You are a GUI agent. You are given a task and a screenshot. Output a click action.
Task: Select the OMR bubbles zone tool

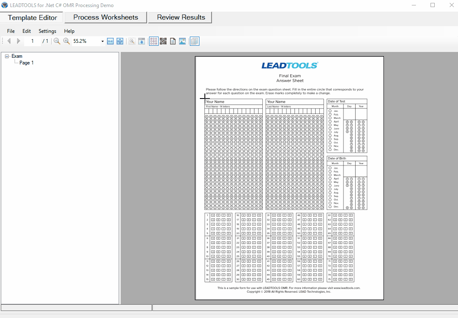tap(153, 41)
